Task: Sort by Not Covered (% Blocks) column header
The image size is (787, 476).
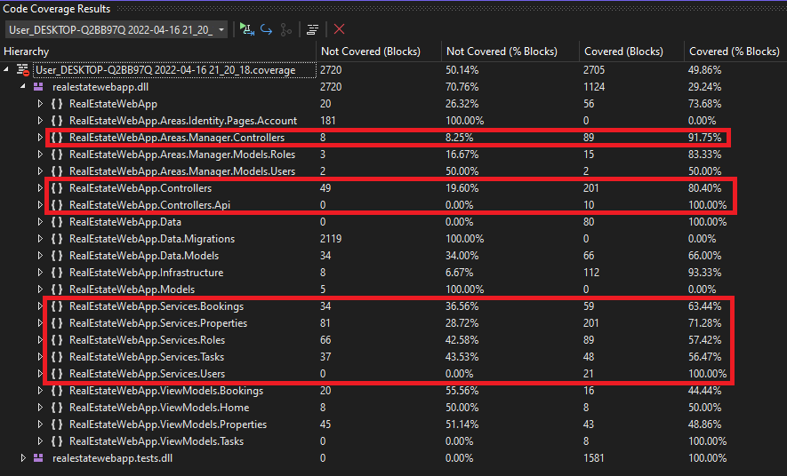Action: coord(510,52)
